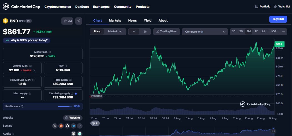Click the CoinMarketCap logo
The width and height of the screenshot is (292, 136).
pyautogui.click(x=21, y=7)
